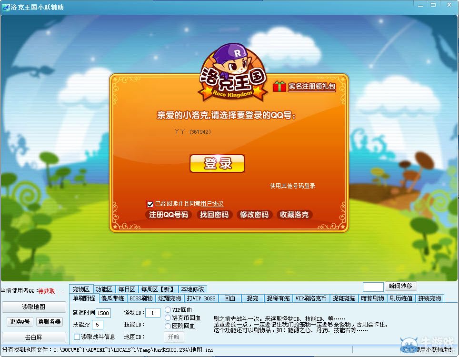Select the QQ account YY (367942)
Screen dimensions: 459x357
(x=193, y=132)
